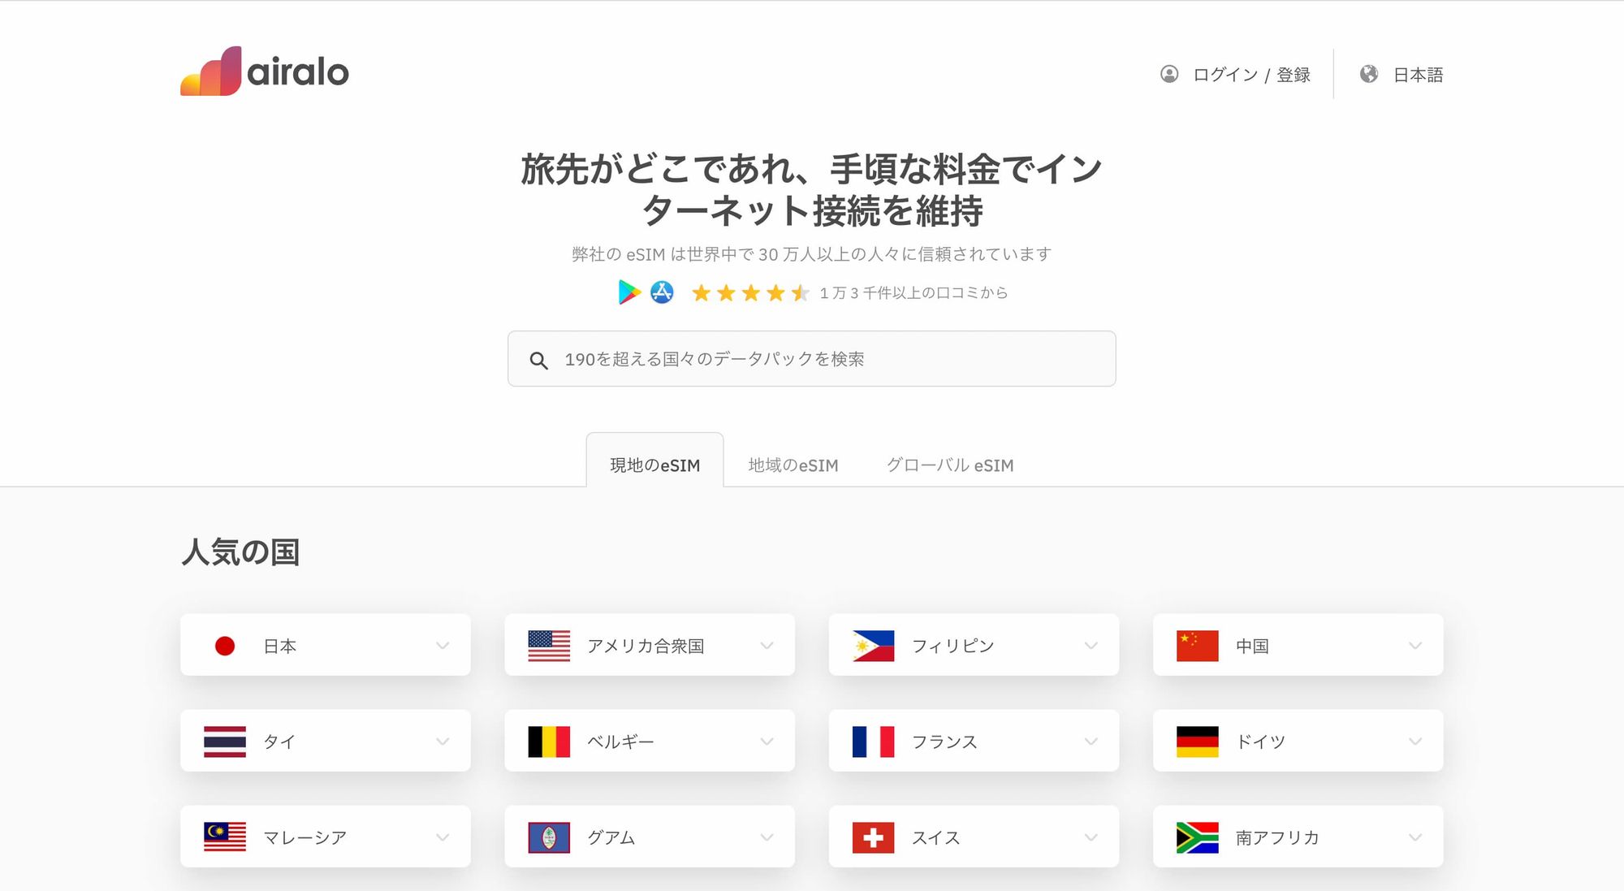Click the star rating row
The width and height of the screenshot is (1624, 891).
click(x=750, y=292)
